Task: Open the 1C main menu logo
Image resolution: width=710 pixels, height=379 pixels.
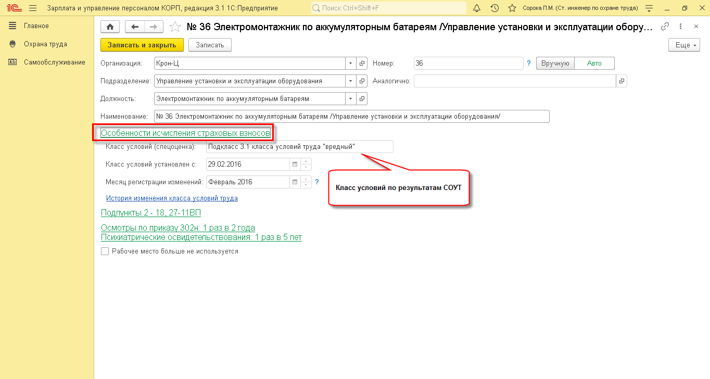Action: coord(14,8)
